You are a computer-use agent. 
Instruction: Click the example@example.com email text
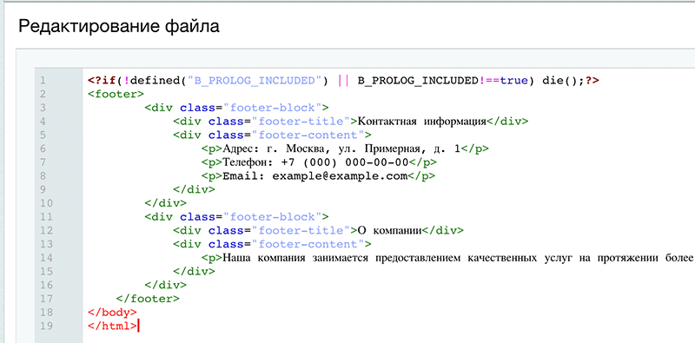340,176
